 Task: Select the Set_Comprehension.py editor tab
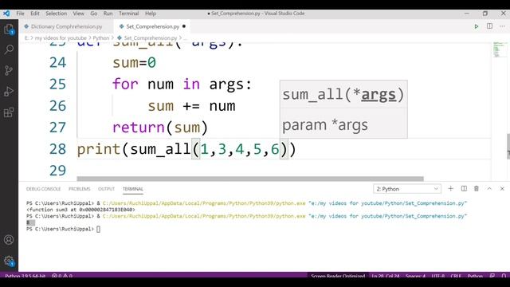(x=152, y=26)
